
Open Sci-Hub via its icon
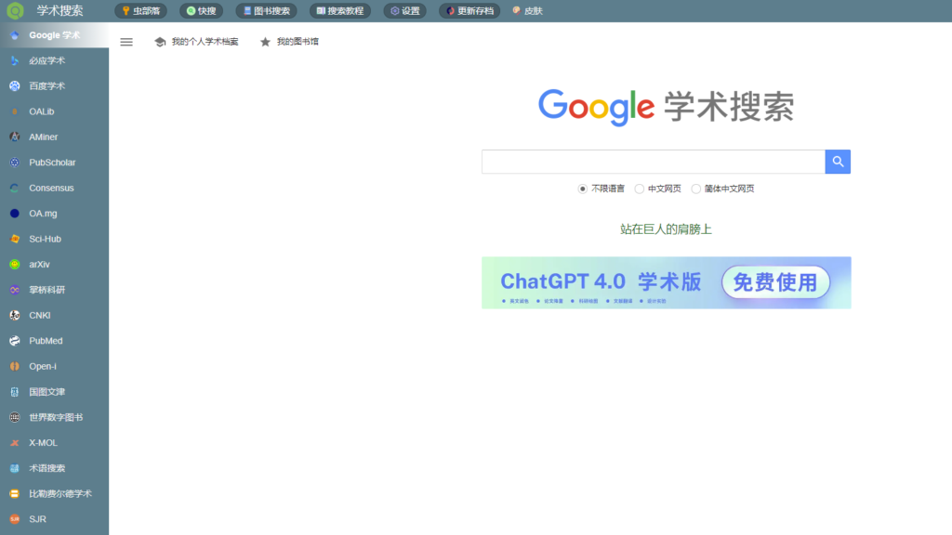15,239
